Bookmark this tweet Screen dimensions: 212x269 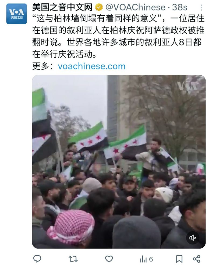point(179,259)
